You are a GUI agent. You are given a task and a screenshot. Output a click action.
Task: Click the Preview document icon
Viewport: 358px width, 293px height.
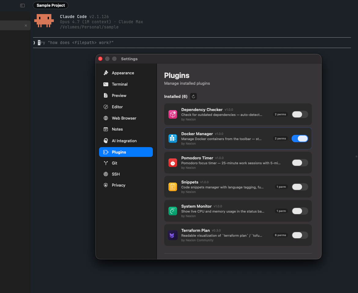106,95
